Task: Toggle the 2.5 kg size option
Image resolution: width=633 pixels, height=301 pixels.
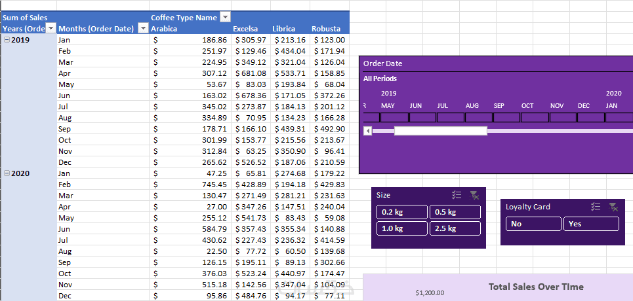Action: tap(455, 228)
